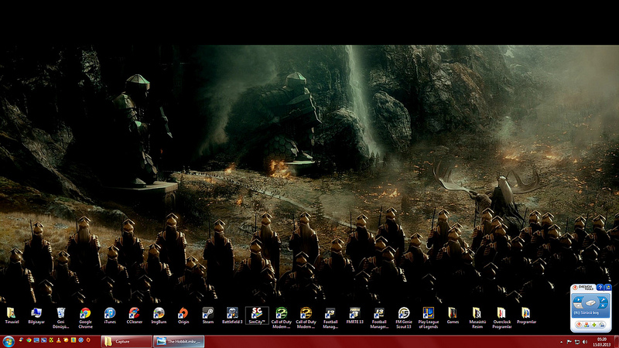Click the DAEMON Tools gadget mount play button
The width and height of the screenshot is (619, 348).
click(578, 300)
